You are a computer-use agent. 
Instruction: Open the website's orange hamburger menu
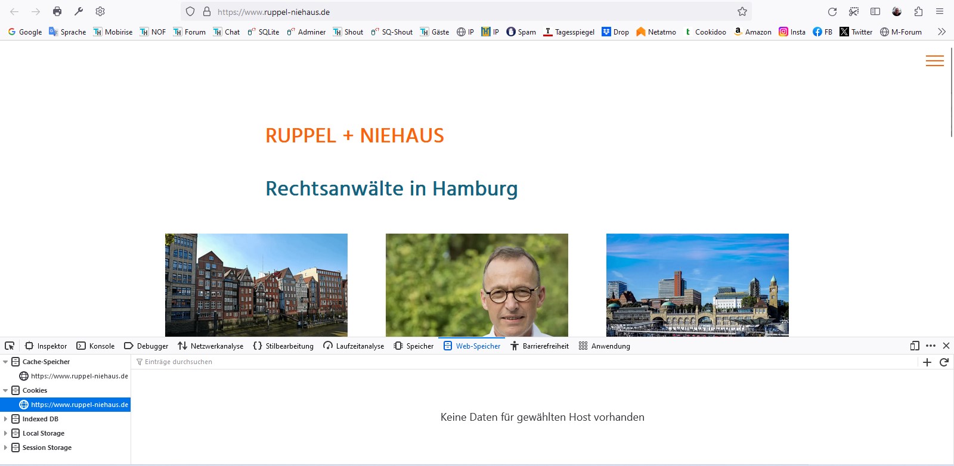point(935,61)
